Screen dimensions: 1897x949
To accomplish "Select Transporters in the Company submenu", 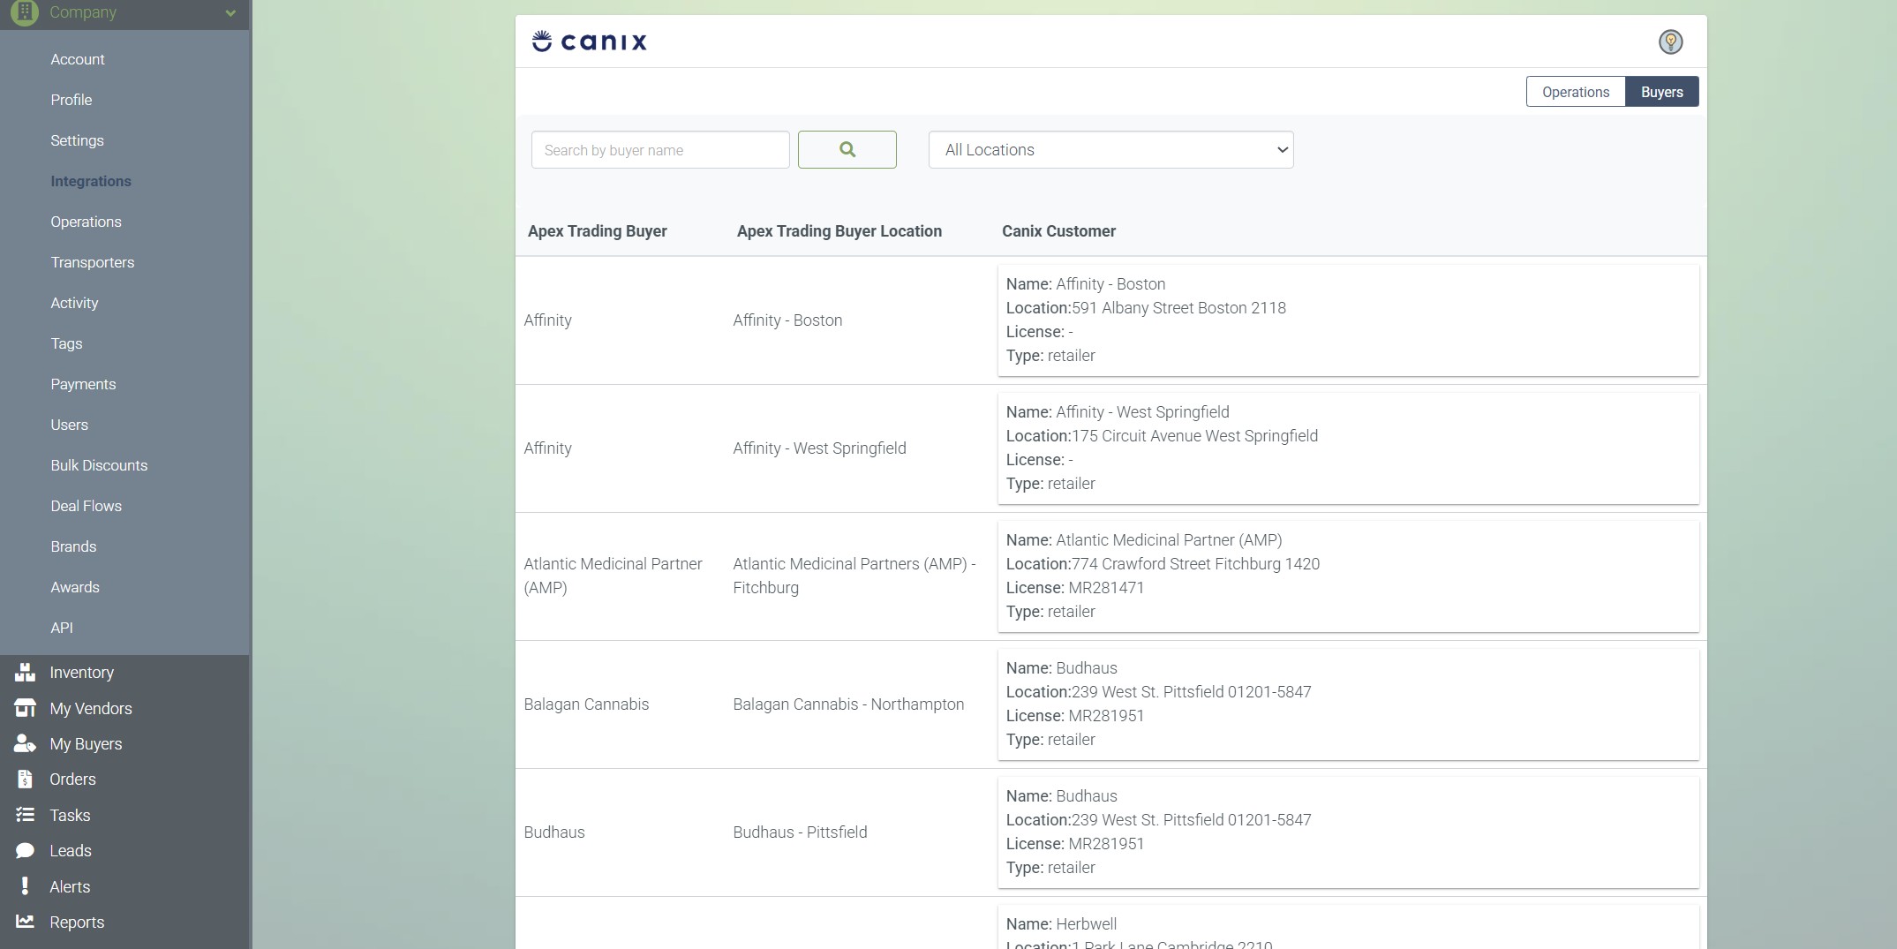I will point(92,262).
